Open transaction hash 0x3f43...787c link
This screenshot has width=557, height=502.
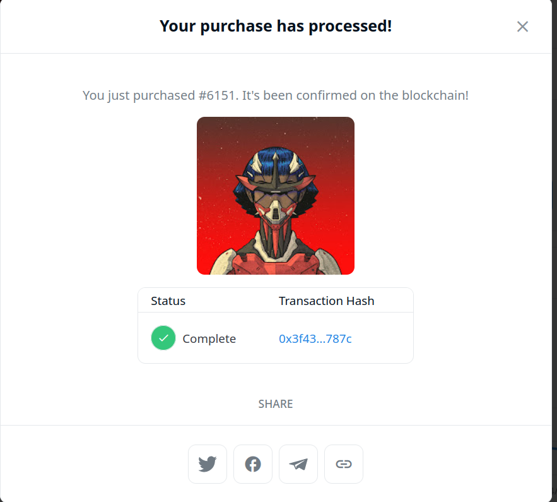pyautogui.click(x=315, y=339)
